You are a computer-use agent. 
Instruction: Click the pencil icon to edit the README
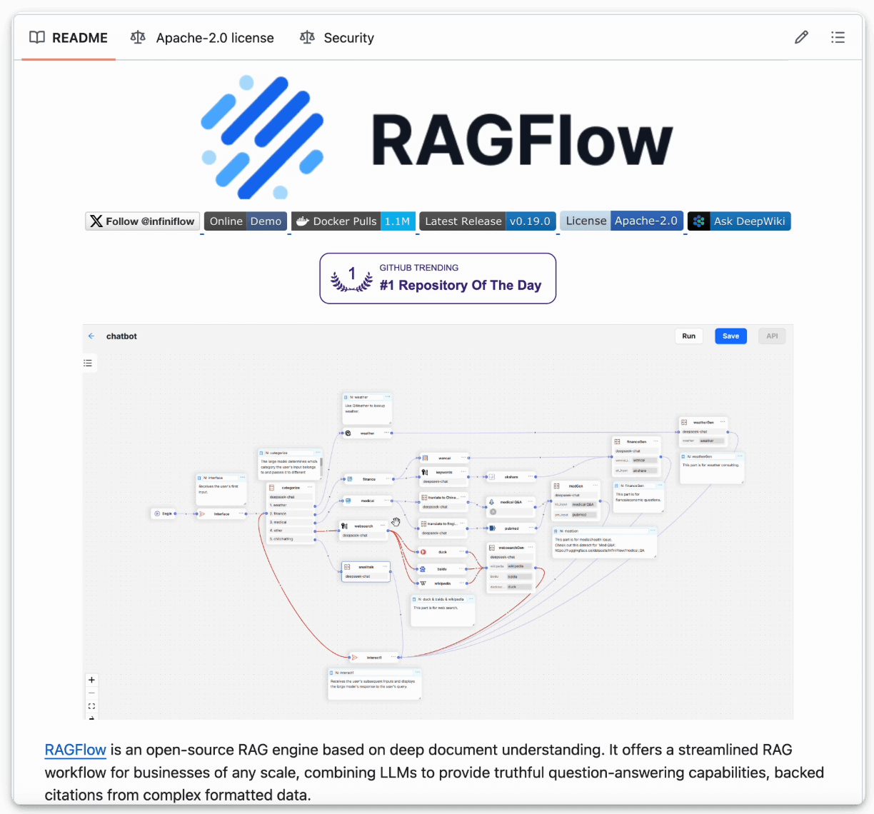coord(801,37)
